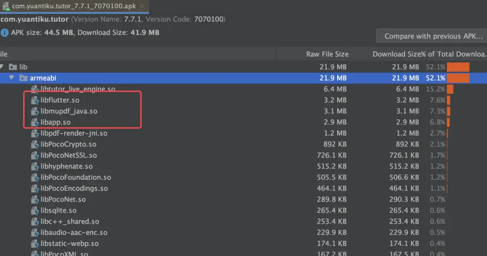Click Compare with previous APK button
This screenshot has height=256, width=487.
(432, 36)
